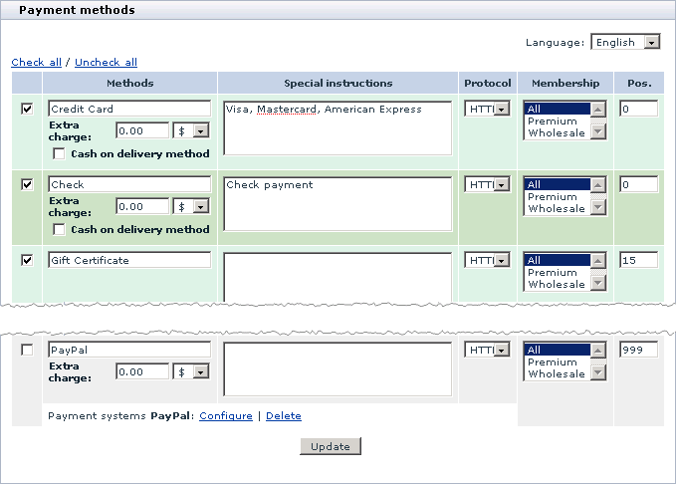Click the PayPal method name field
The height and width of the screenshot is (484, 676).
tap(129, 350)
